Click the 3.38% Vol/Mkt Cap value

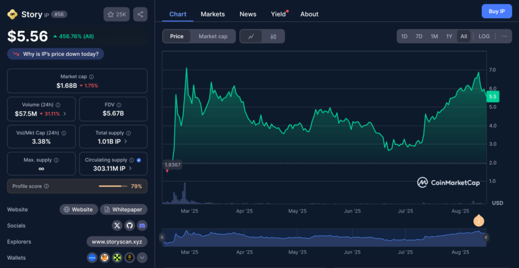point(42,142)
